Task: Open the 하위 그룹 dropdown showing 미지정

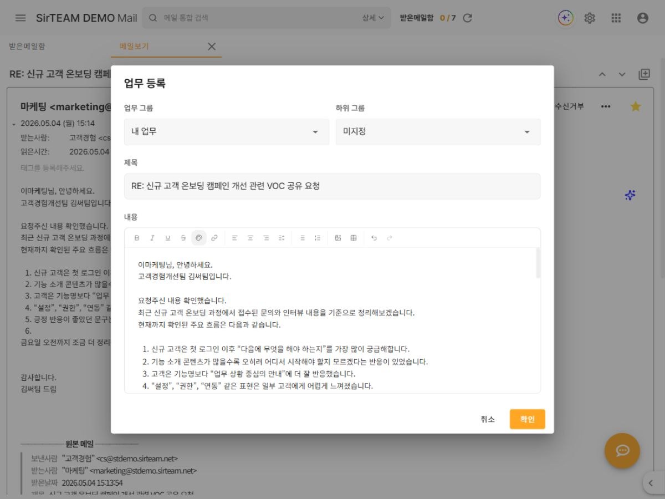Action: (x=438, y=132)
